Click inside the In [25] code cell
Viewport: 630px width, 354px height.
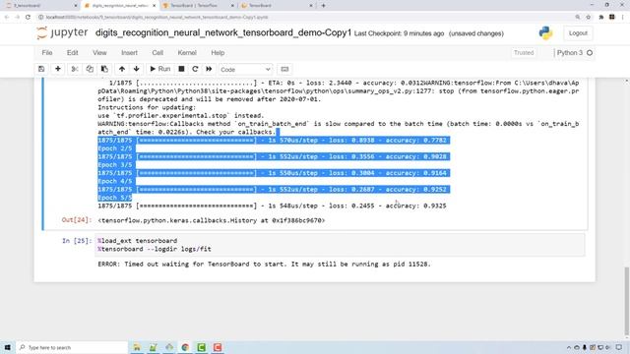tap(340, 245)
